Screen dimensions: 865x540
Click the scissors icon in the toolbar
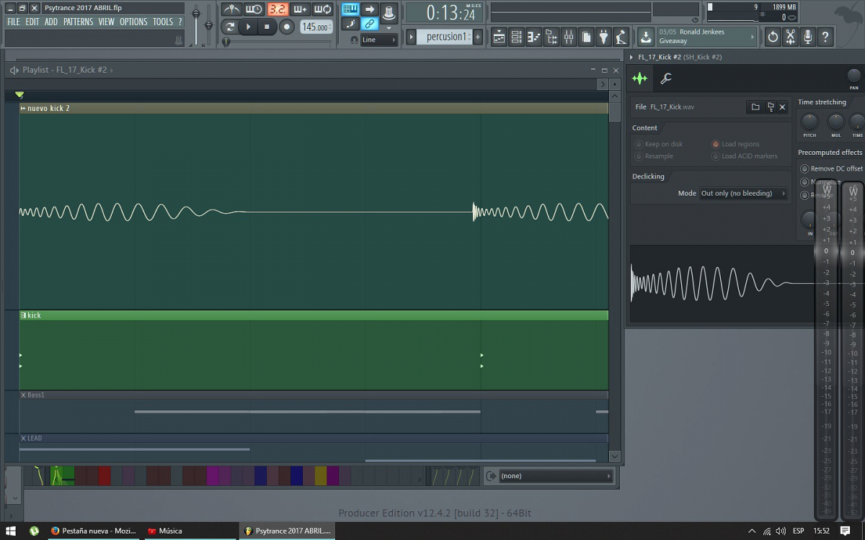click(x=790, y=37)
